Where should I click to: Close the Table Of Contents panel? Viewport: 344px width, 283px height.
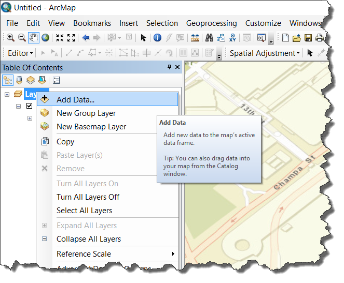click(x=177, y=67)
